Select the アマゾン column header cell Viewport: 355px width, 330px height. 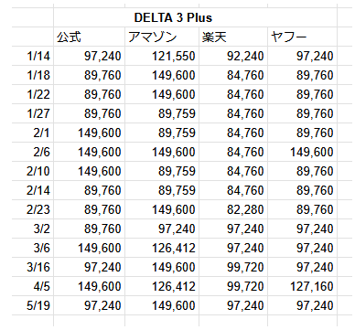(162, 37)
